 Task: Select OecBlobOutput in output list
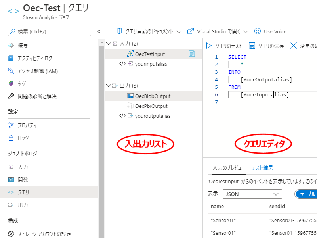point(153,96)
